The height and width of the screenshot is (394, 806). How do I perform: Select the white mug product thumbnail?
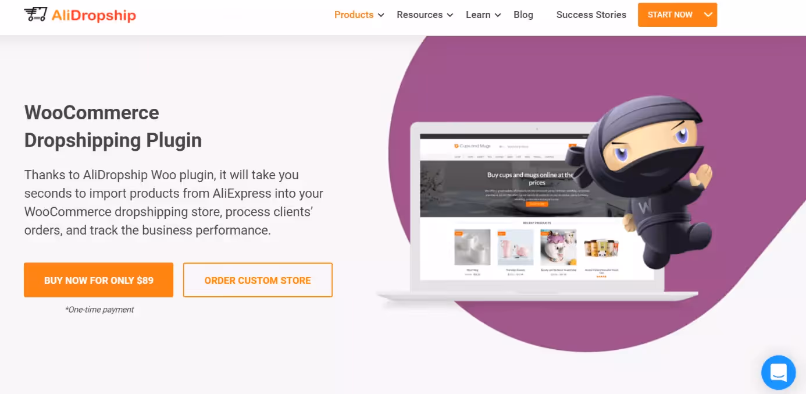pyautogui.click(x=472, y=247)
